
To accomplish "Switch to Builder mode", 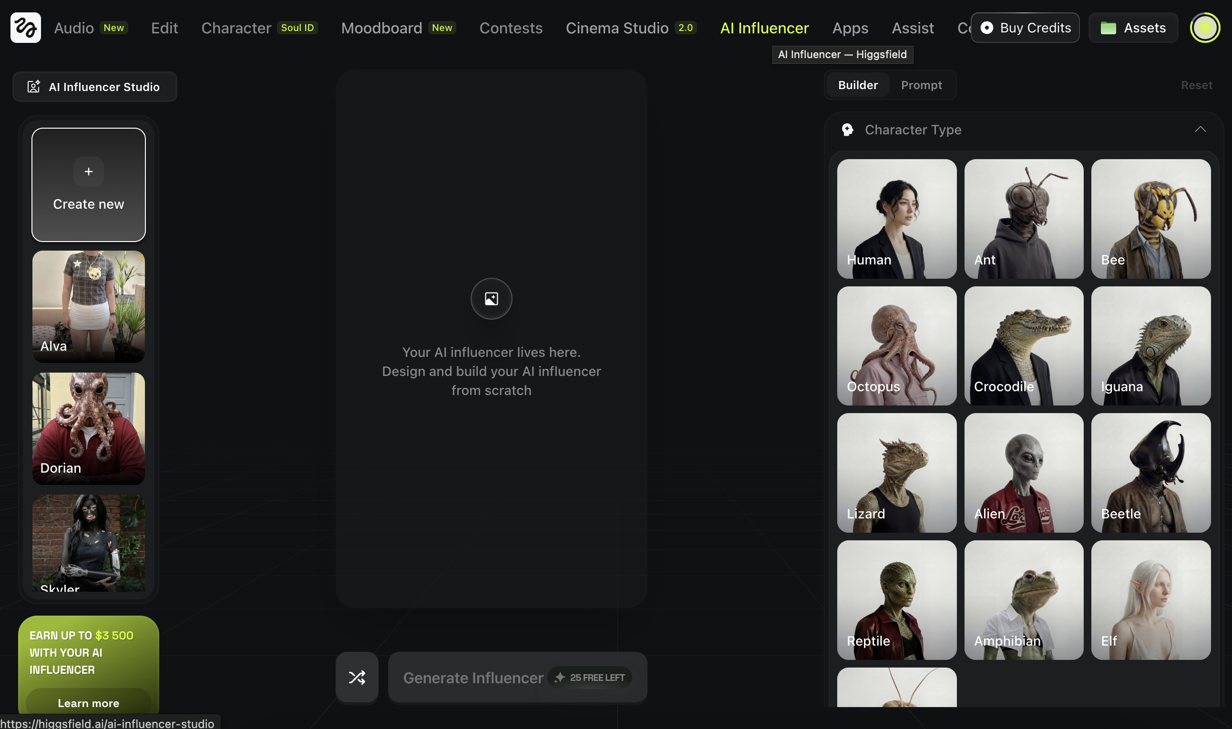I will pyautogui.click(x=858, y=85).
